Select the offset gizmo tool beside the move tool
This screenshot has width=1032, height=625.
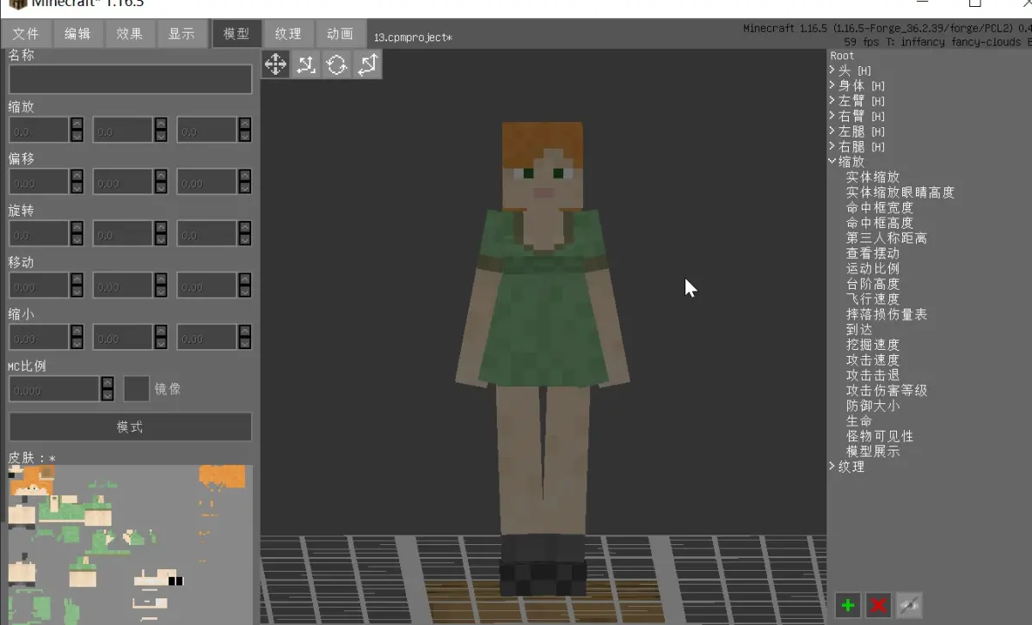[x=306, y=64]
